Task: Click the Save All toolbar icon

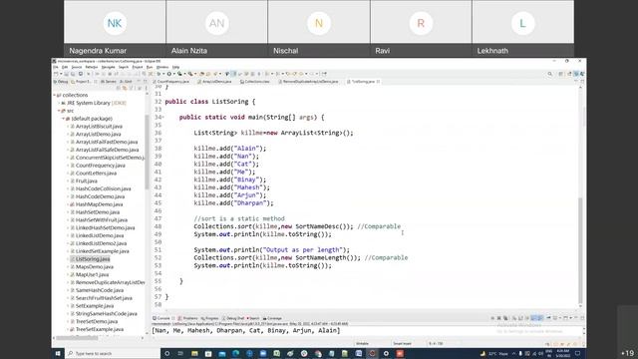Action: click(x=73, y=74)
